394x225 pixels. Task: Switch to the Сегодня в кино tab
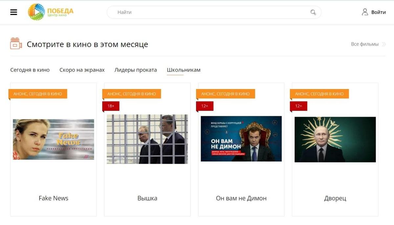pos(30,70)
